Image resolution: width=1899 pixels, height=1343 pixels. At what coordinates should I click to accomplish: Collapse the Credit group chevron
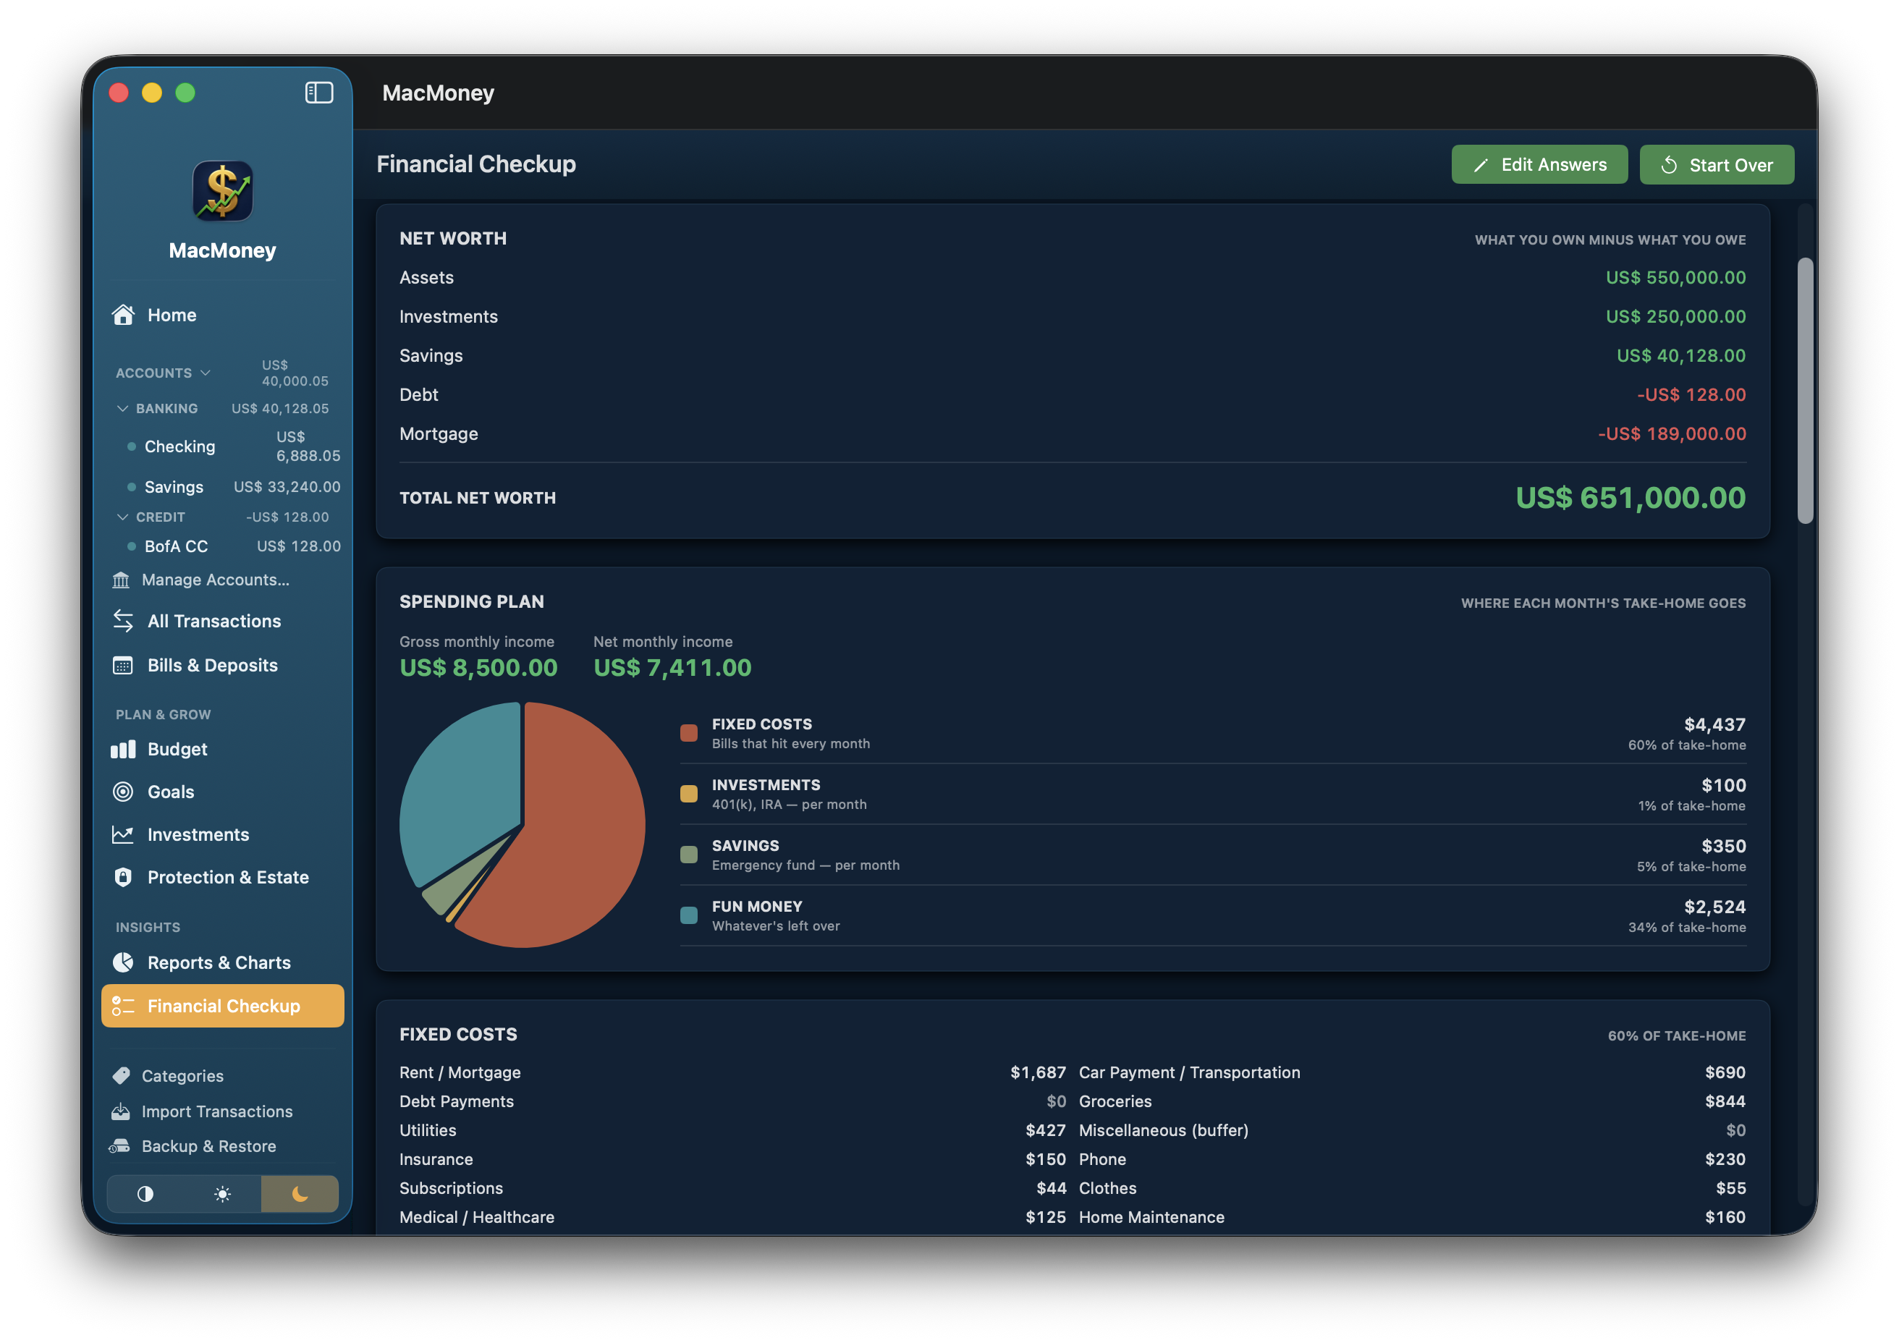click(122, 517)
